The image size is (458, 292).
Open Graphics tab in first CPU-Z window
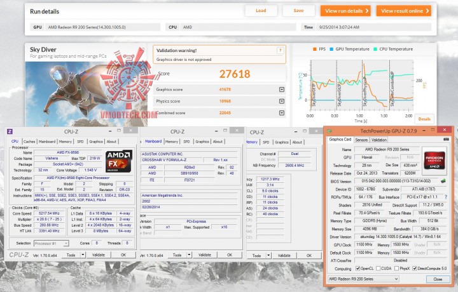click(96, 142)
